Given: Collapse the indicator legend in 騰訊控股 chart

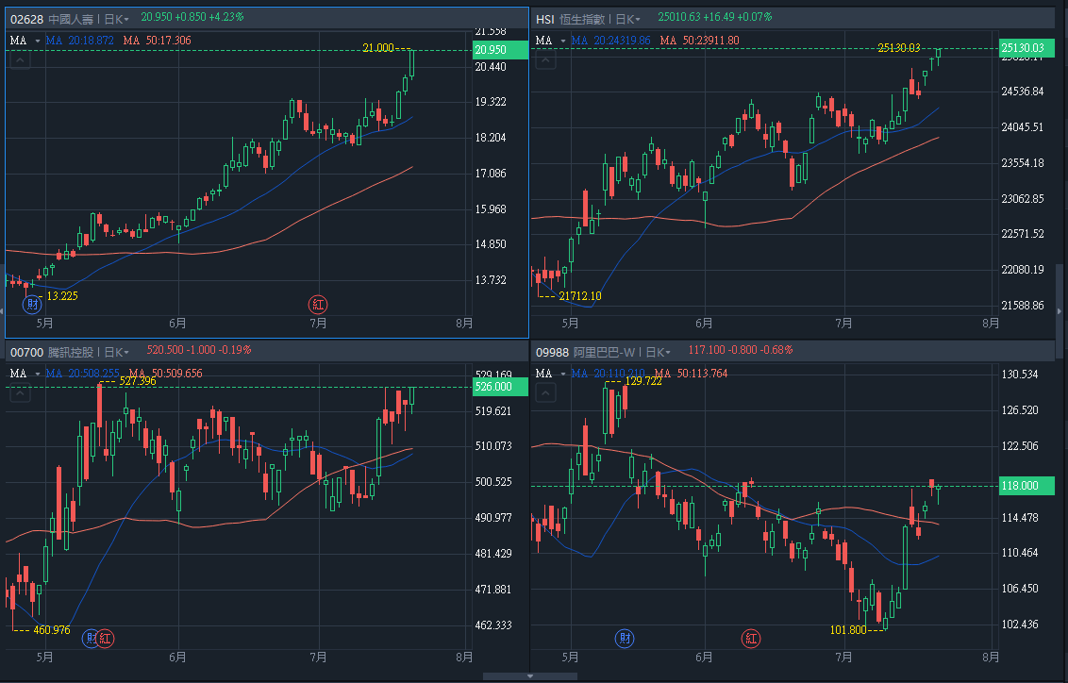Looking at the screenshot, I should (x=20, y=392).
